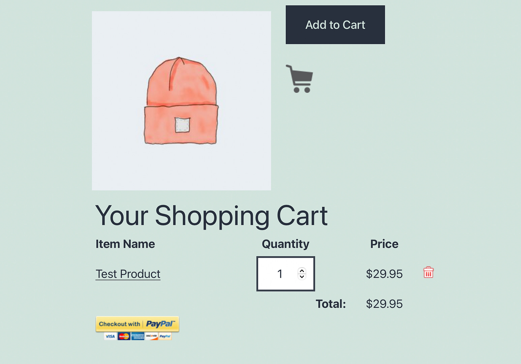Click the Test Product row price
Image resolution: width=521 pixels, height=364 pixels.
384,274
